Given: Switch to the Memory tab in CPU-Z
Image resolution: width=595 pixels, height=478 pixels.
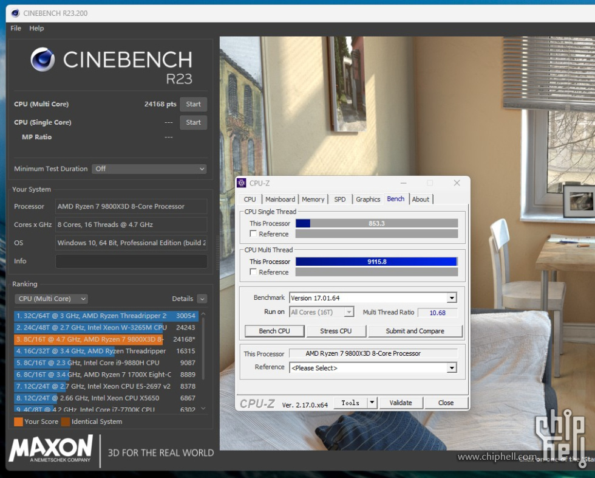Looking at the screenshot, I should point(313,199).
